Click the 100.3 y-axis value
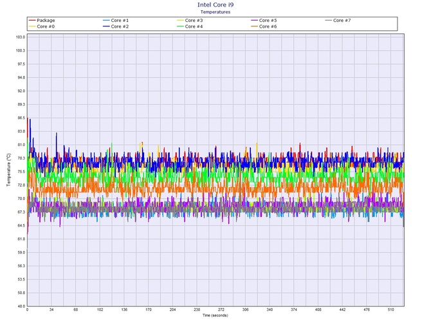This screenshot has height=323, width=431. [21, 51]
